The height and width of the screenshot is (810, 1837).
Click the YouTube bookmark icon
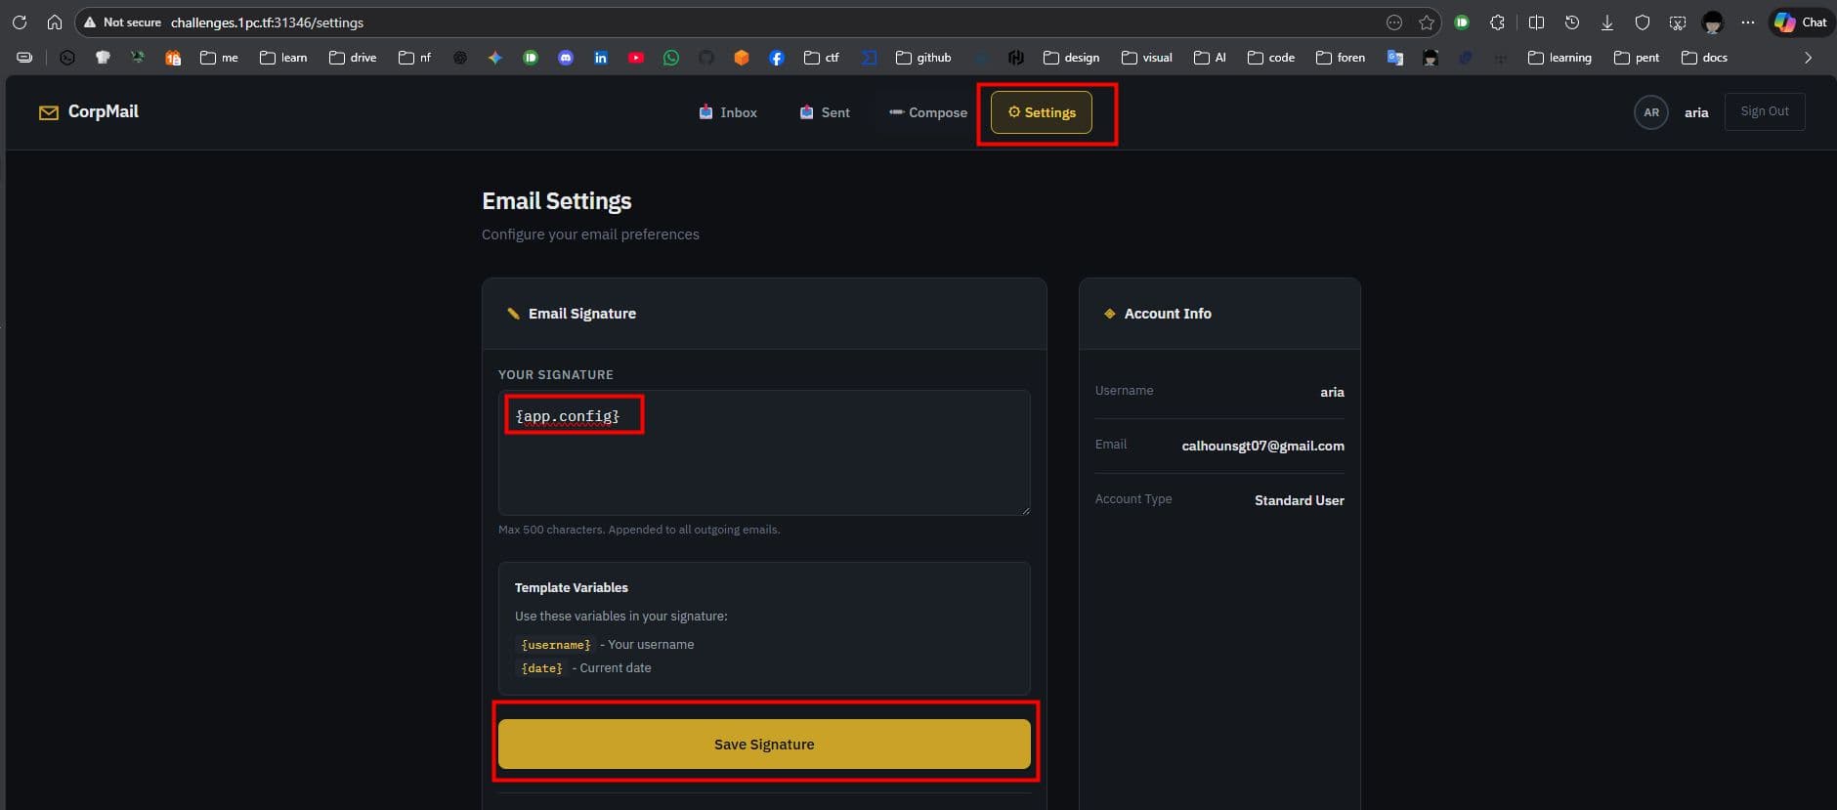(636, 58)
